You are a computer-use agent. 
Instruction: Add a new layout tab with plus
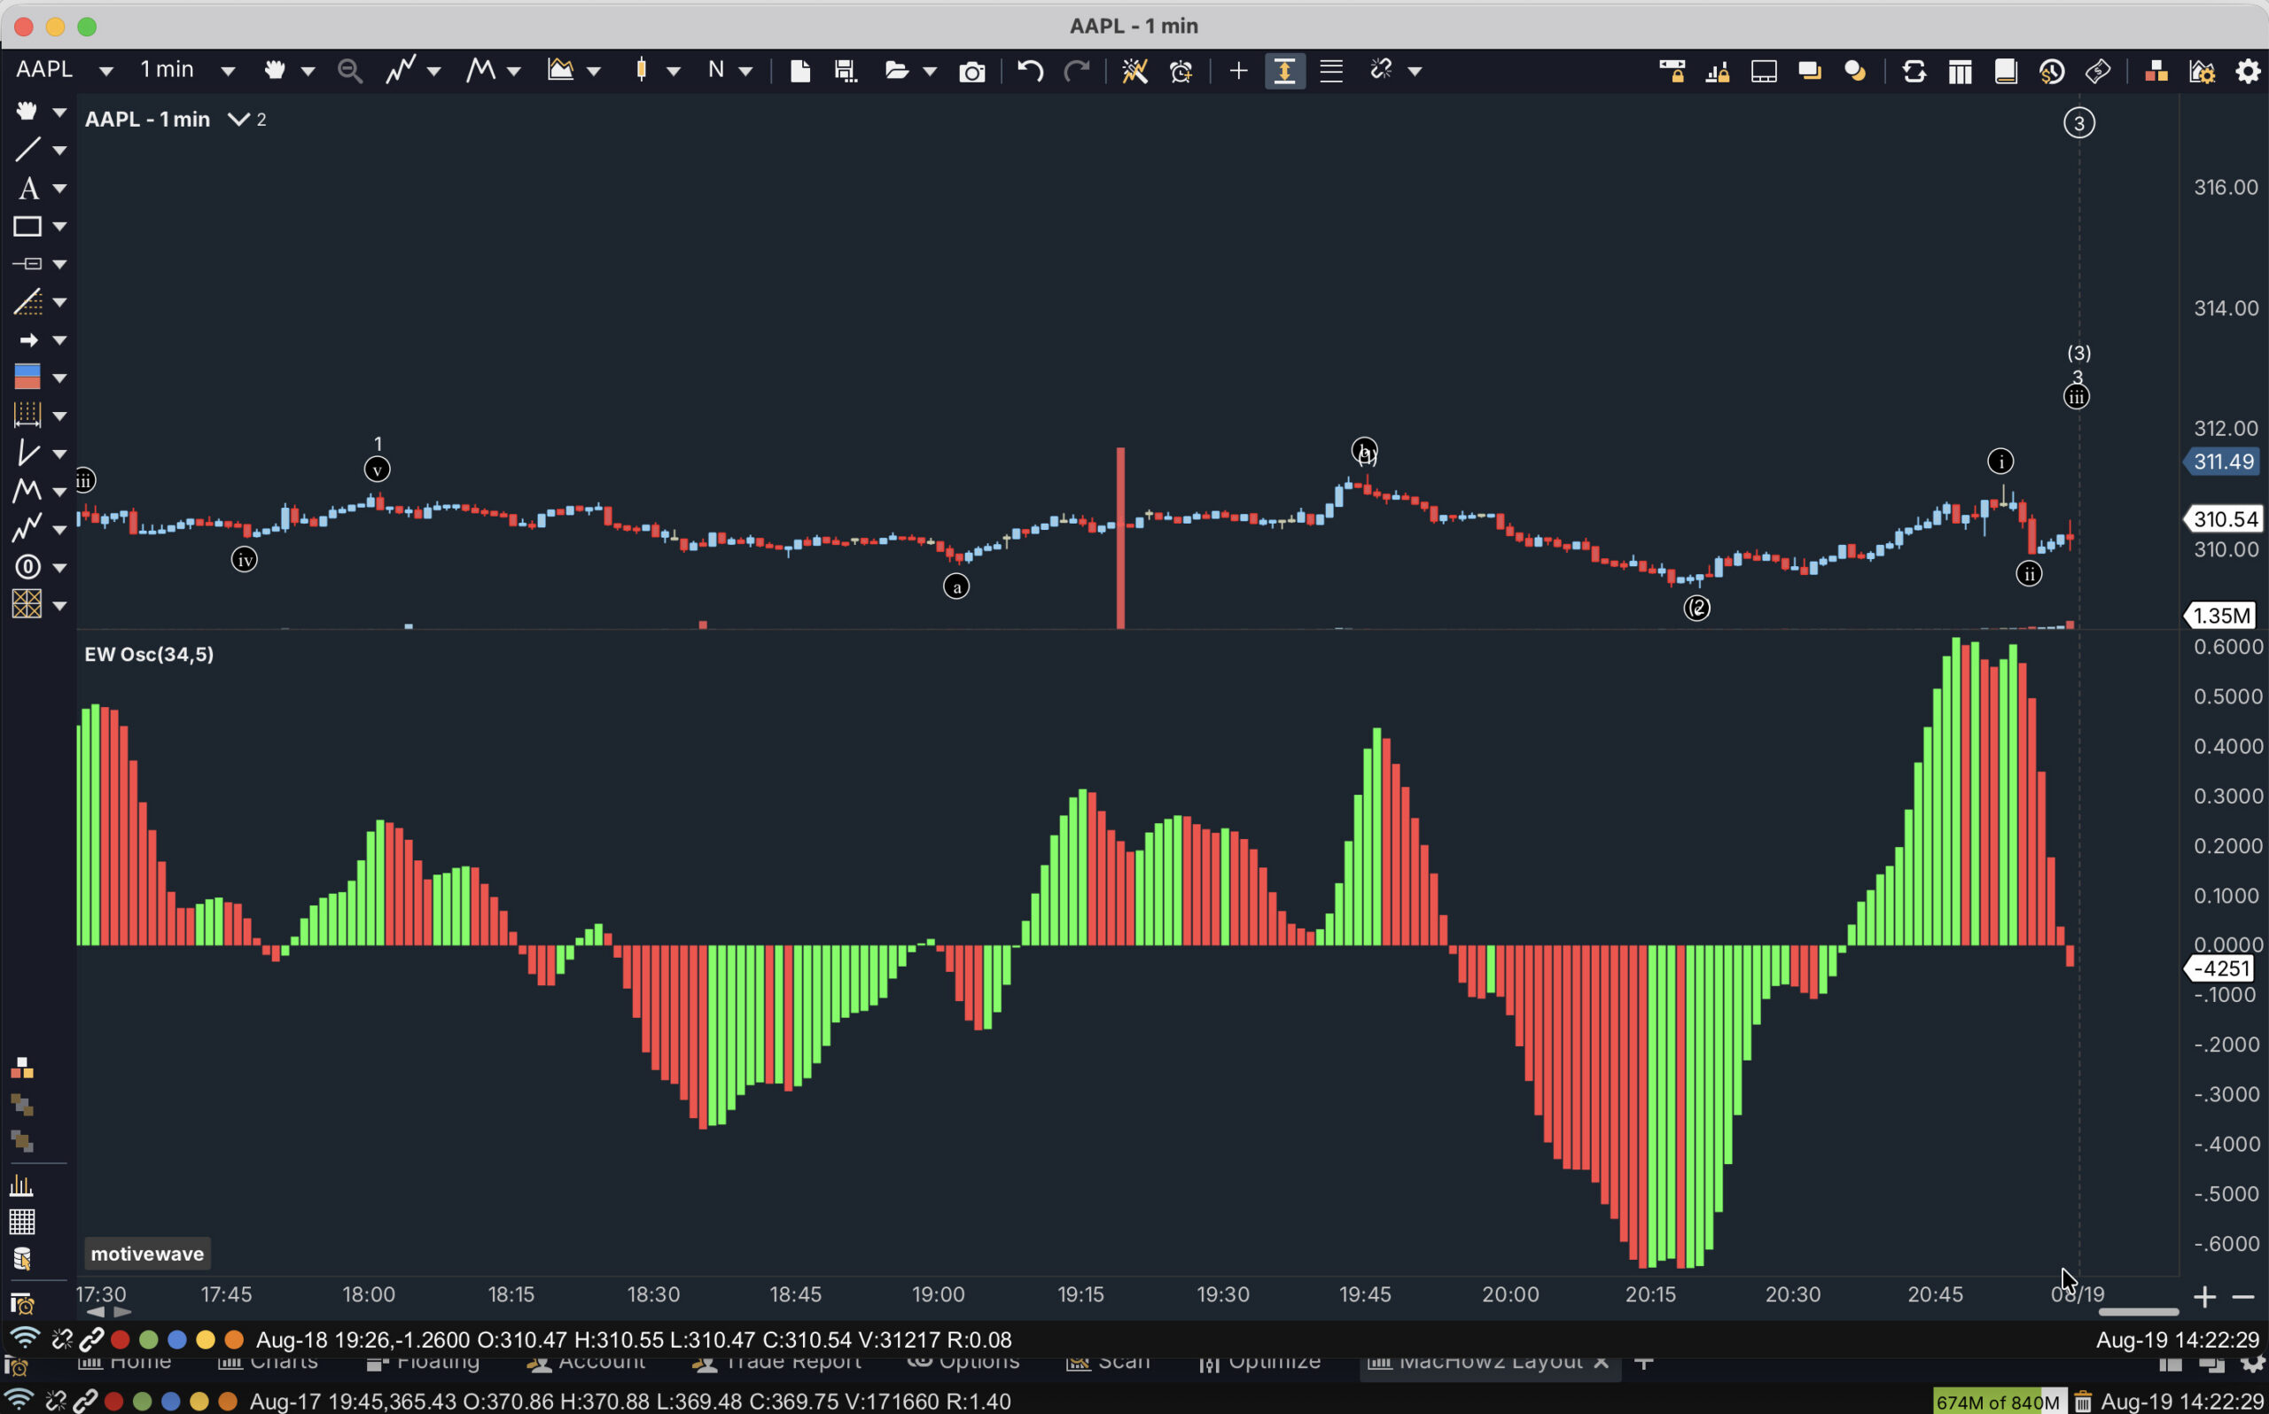[1643, 1363]
